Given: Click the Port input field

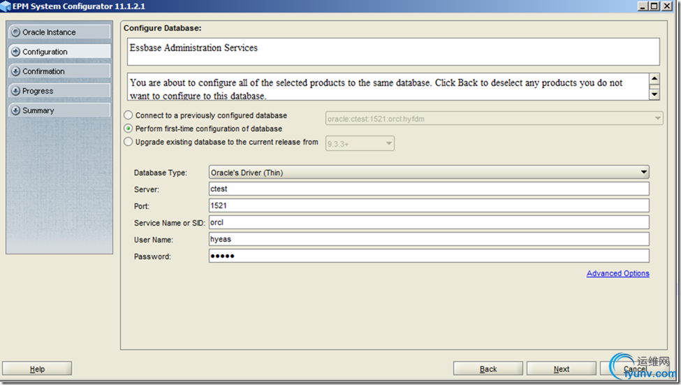Looking at the screenshot, I should tap(429, 205).
